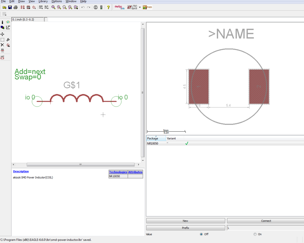Click the PADS toolbar icon
The height and width of the screenshot is (243, 304).
147,7
